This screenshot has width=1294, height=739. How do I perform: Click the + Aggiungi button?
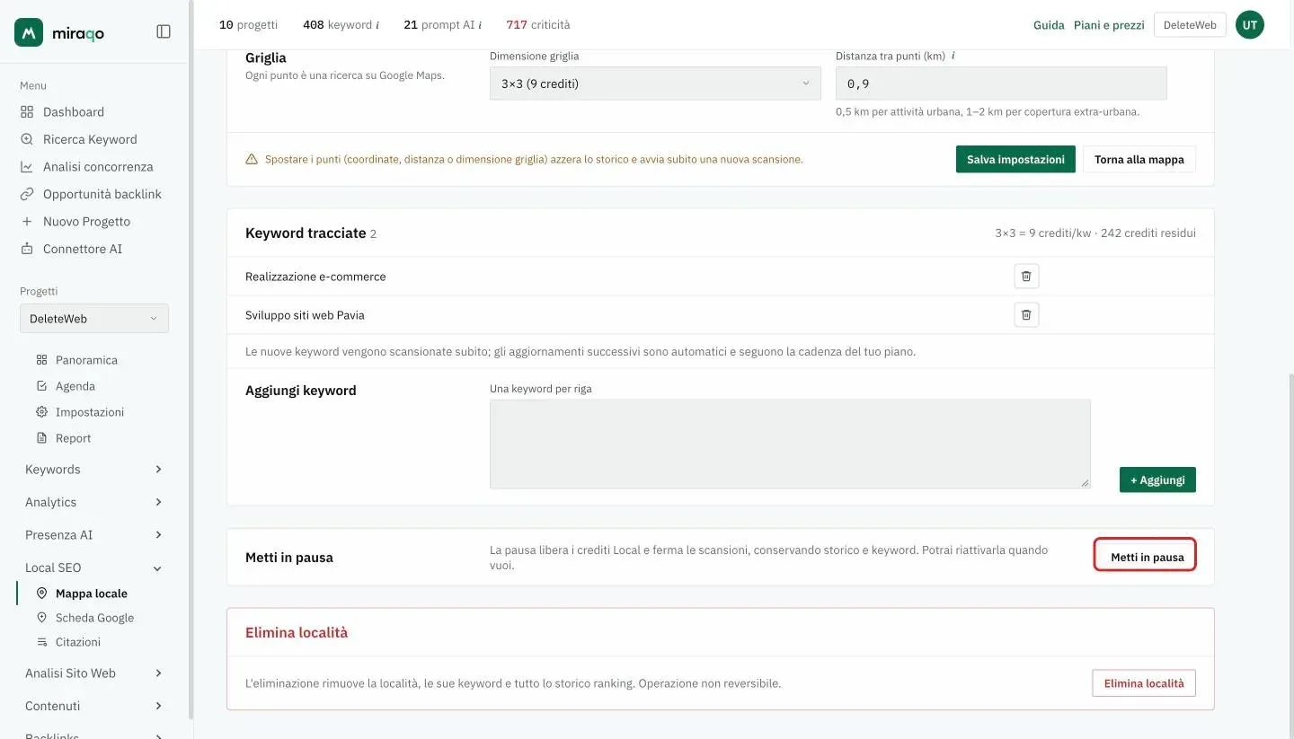tap(1157, 479)
